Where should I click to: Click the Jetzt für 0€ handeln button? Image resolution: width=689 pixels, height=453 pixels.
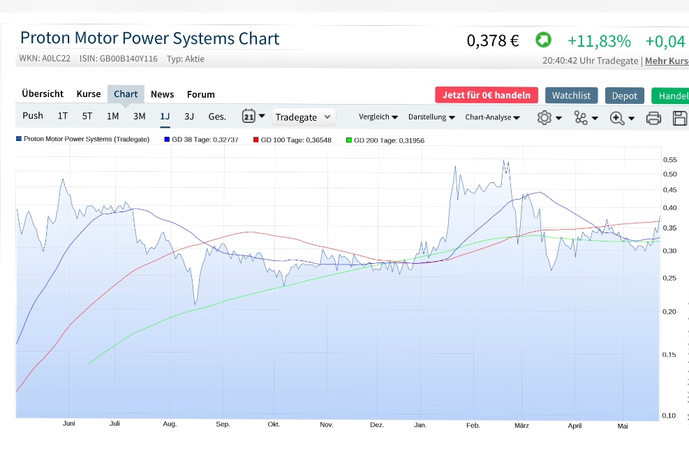pos(486,95)
